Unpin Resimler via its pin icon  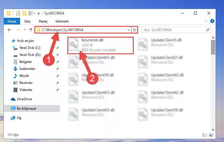(x=58, y=83)
